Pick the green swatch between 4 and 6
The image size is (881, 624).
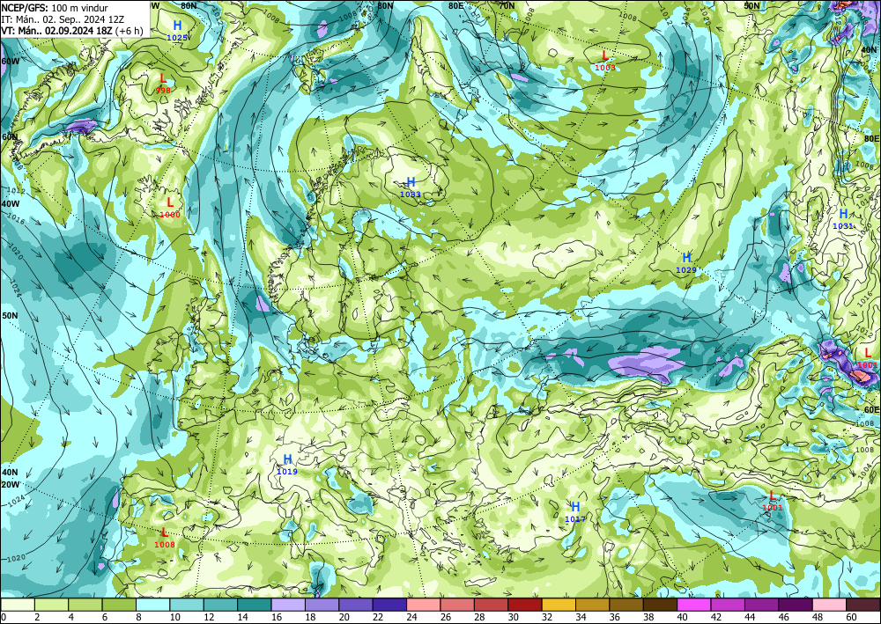click(85, 605)
